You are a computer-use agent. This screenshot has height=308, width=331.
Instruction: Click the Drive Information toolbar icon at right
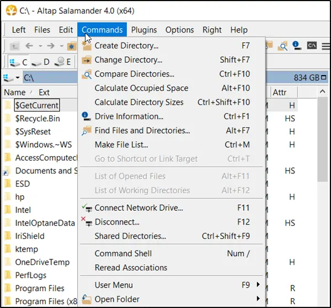coord(296,46)
